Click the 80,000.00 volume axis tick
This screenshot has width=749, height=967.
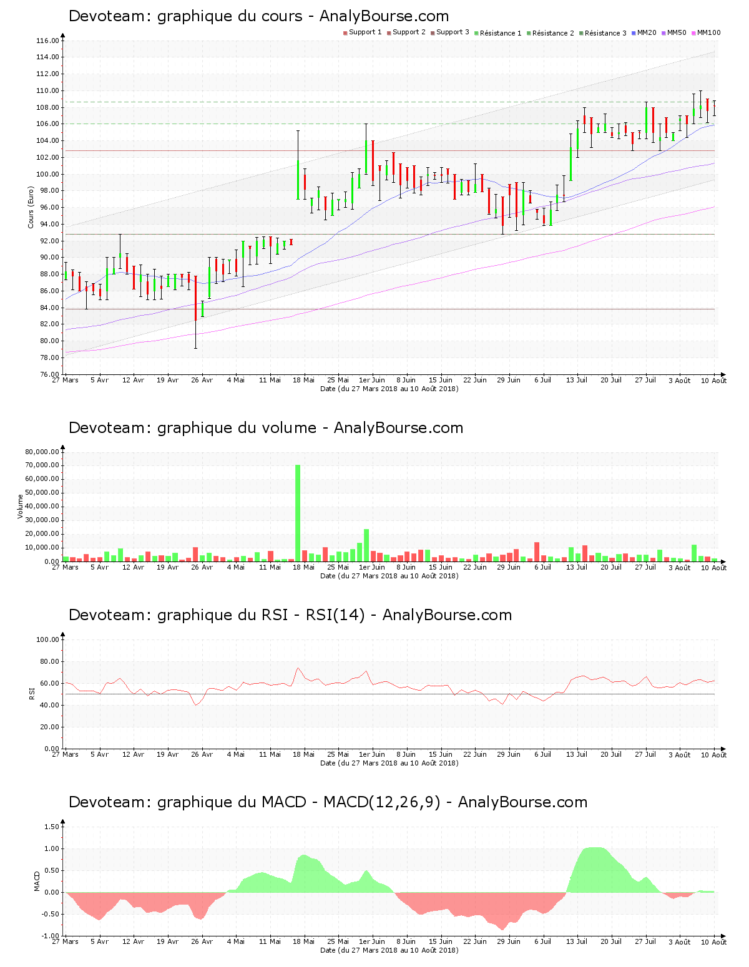[42, 452]
